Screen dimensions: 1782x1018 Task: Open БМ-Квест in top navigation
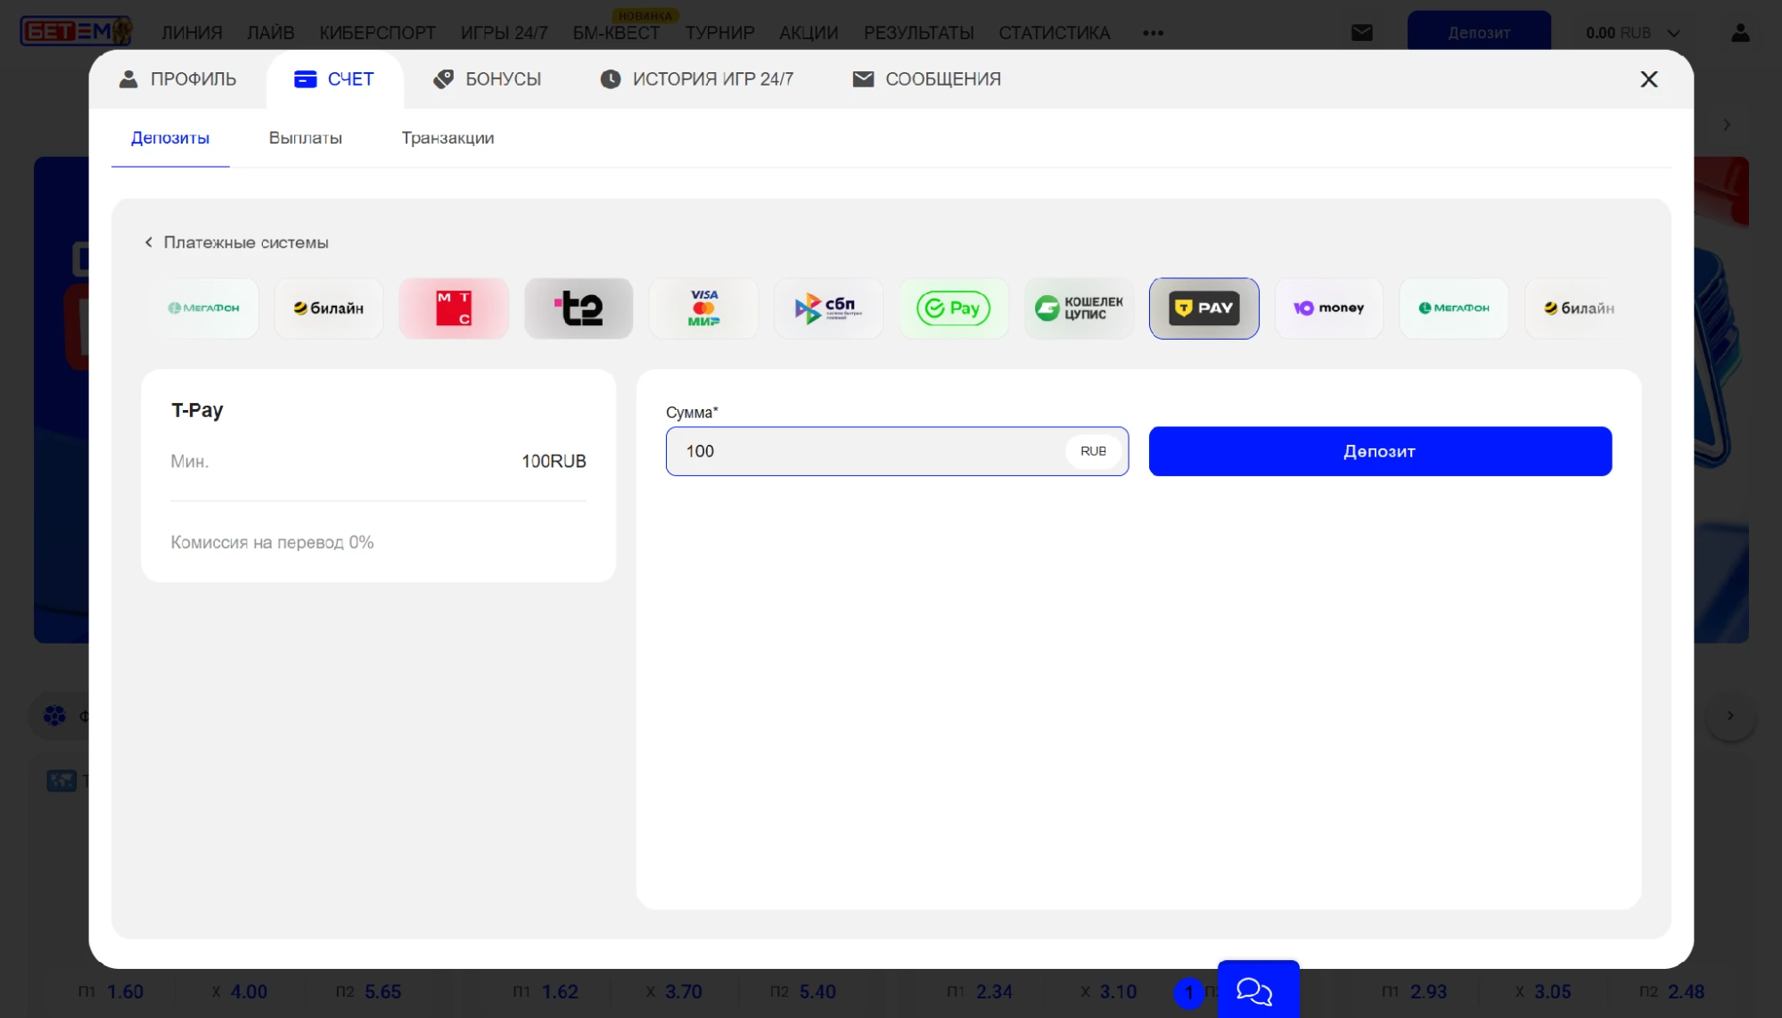pos(617,33)
